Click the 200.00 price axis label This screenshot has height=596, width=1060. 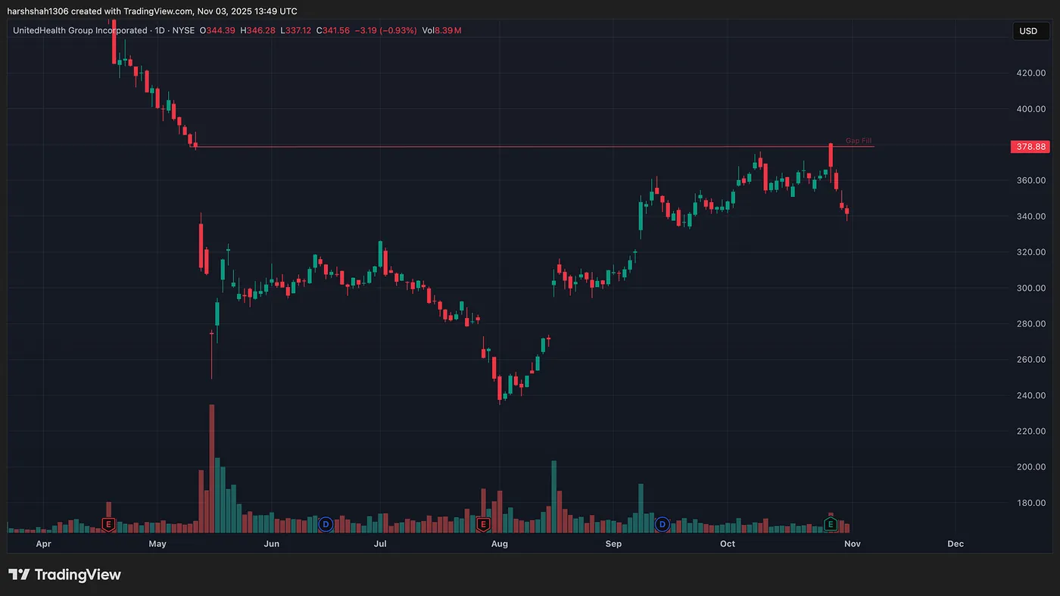coord(1031,467)
